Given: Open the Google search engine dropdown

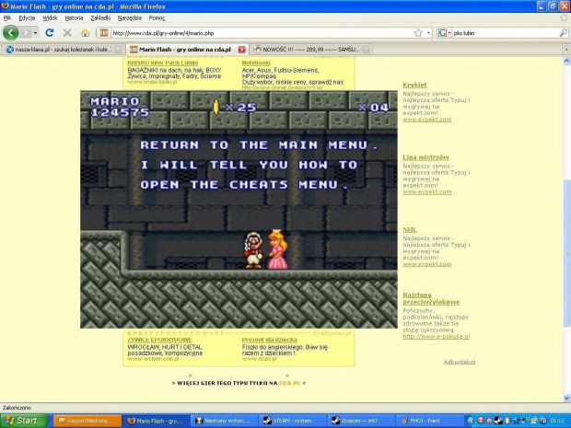Looking at the screenshot, I should click(x=445, y=33).
